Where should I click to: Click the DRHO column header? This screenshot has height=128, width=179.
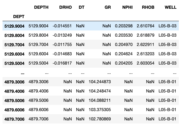click(x=65, y=8)
